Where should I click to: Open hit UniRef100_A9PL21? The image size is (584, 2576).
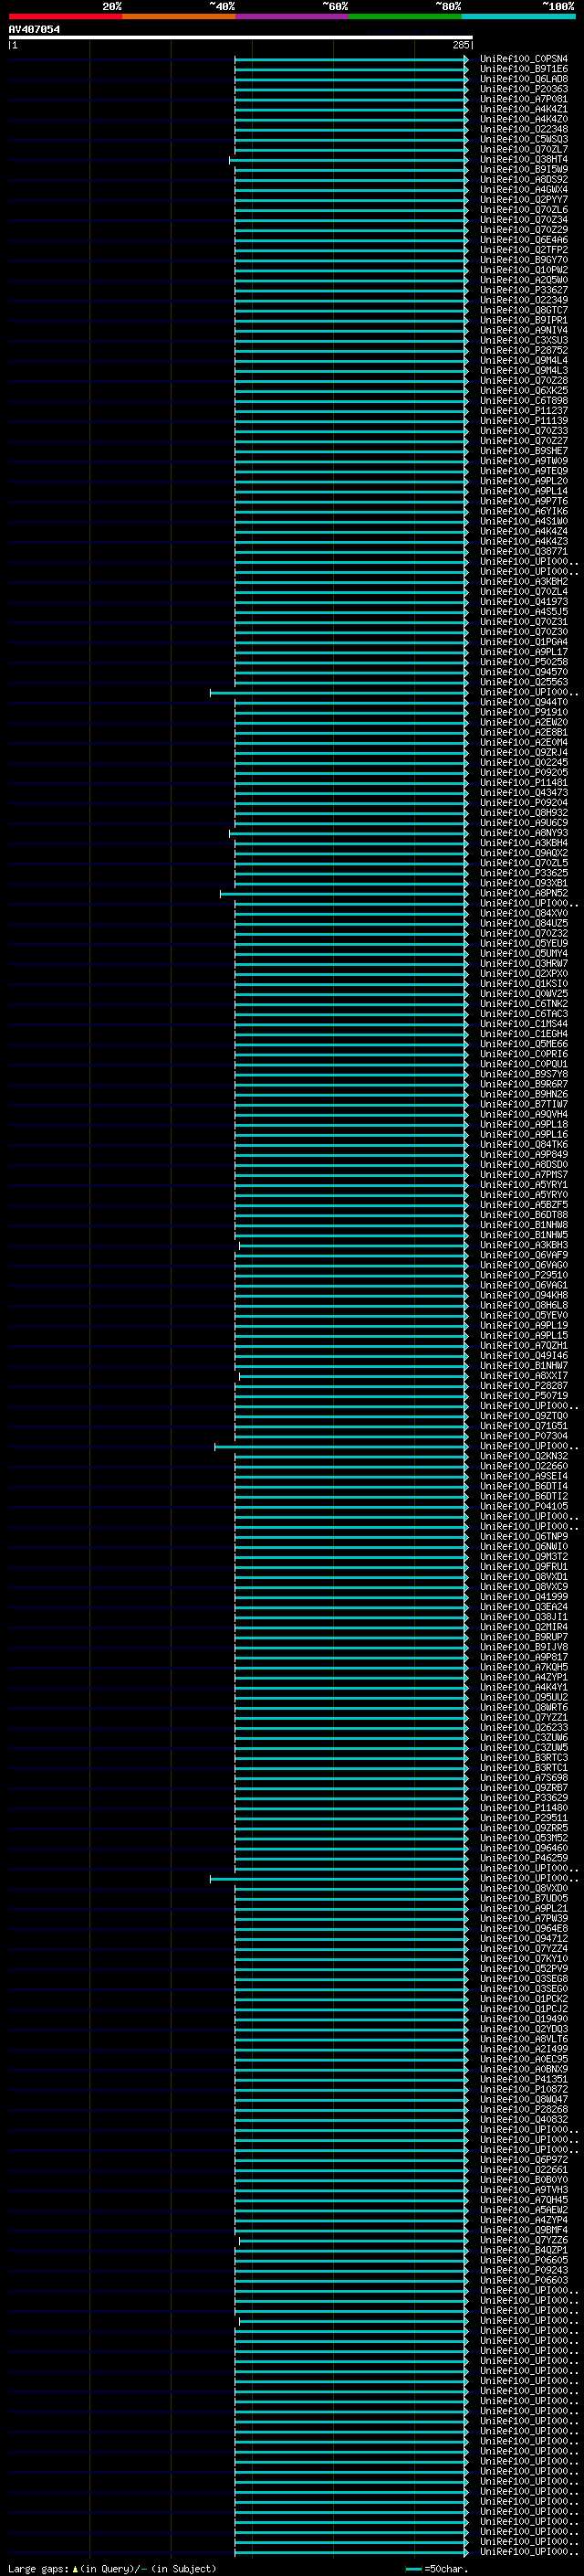524,1908
